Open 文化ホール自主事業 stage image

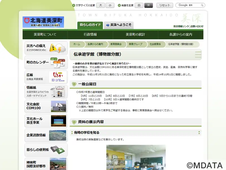coord(58,121)
